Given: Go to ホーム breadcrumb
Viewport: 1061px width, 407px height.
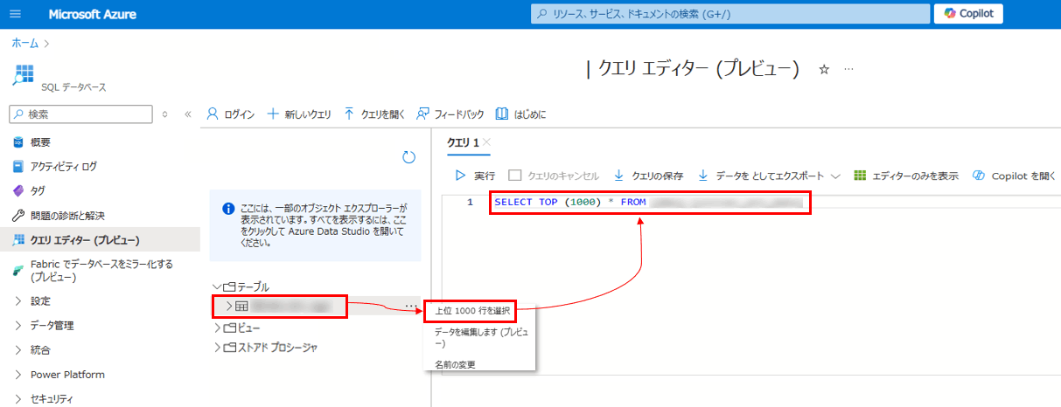Looking at the screenshot, I should pos(24,42).
